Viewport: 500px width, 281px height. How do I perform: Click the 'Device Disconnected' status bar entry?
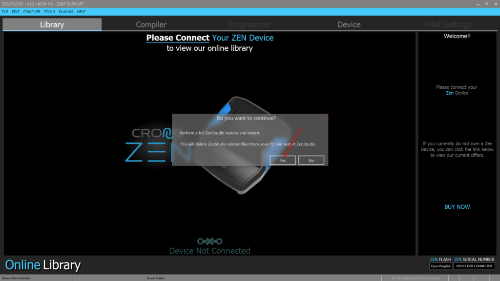[x=16, y=278]
